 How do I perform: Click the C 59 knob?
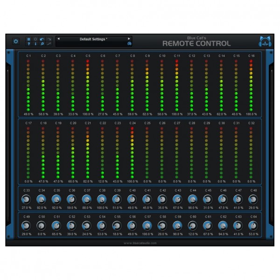pyautogui.click(x=177, y=226)
